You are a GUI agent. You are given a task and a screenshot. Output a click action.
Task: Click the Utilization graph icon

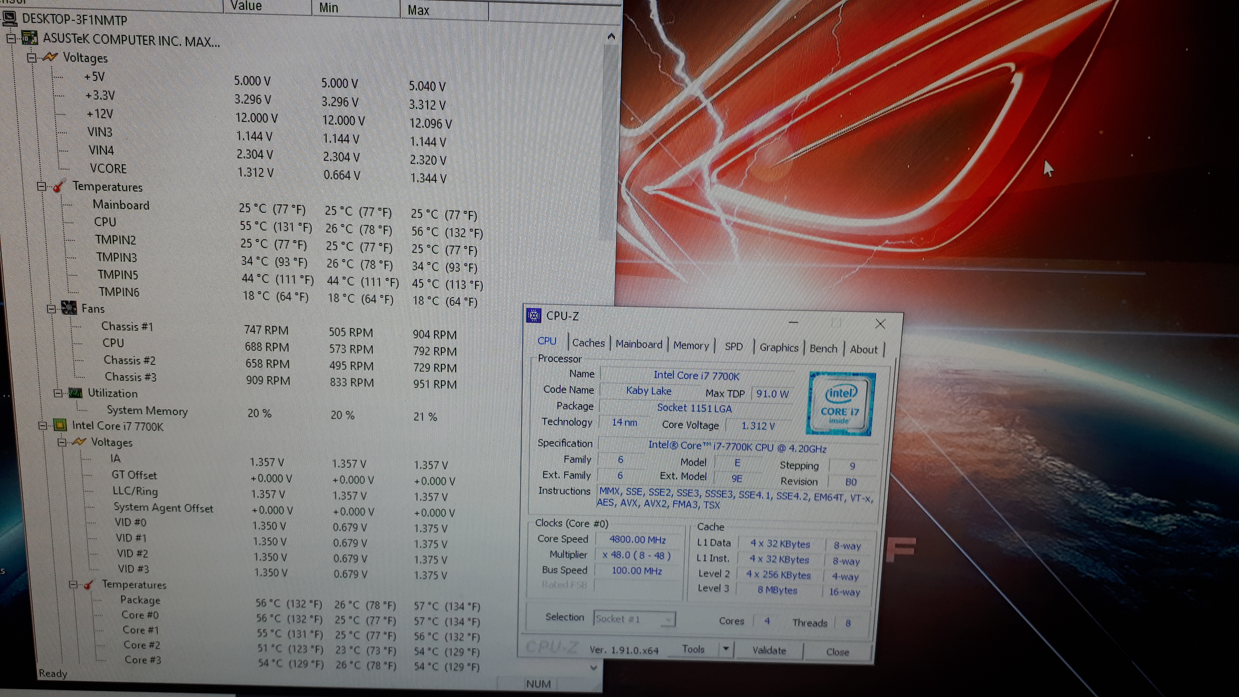76,393
